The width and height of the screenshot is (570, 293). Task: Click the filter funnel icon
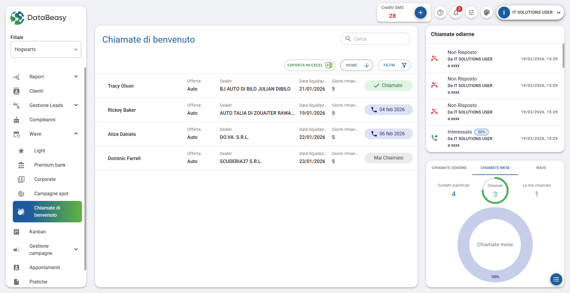[x=404, y=65]
